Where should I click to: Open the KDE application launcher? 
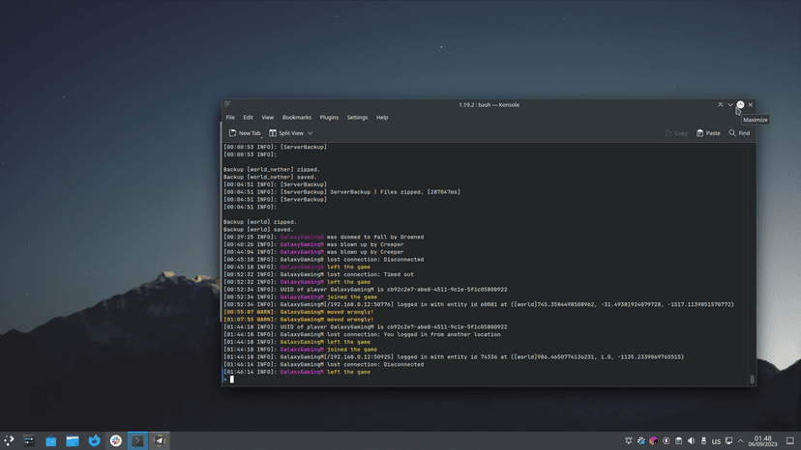pyautogui.click(x=9, y=441)
